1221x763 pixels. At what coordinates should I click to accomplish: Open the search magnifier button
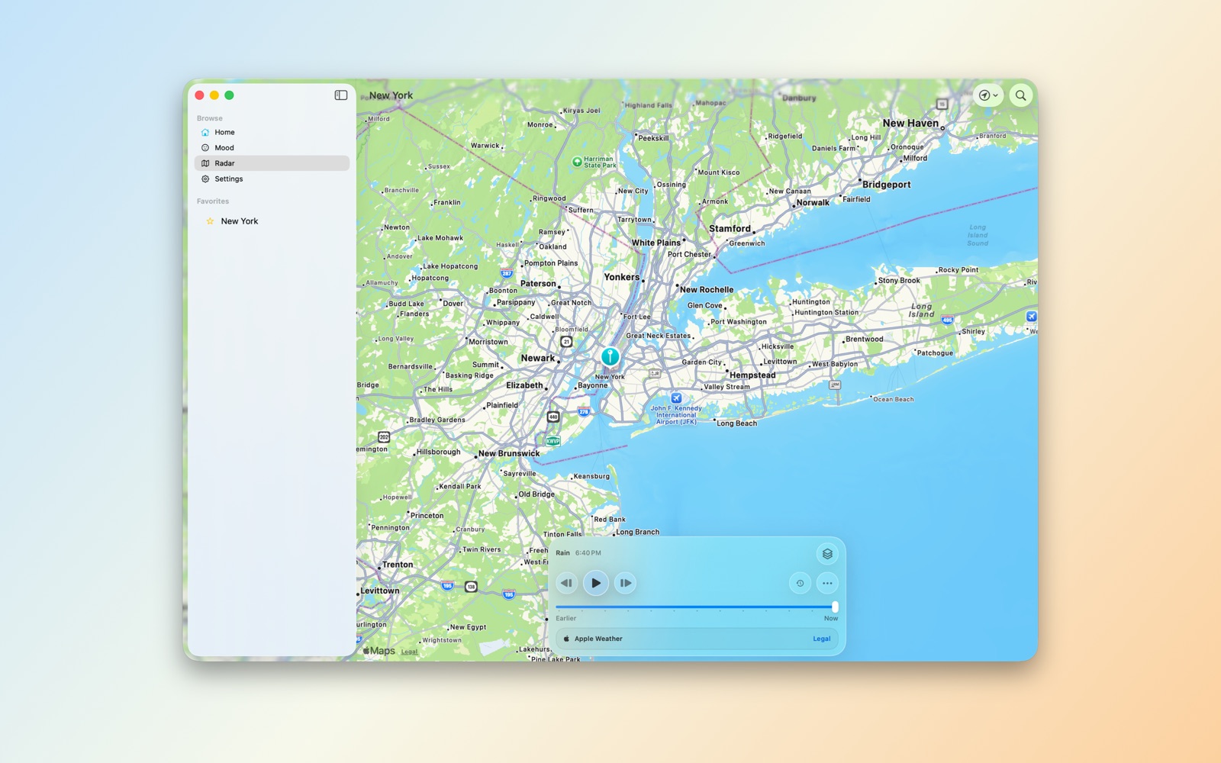[1021, 95]
